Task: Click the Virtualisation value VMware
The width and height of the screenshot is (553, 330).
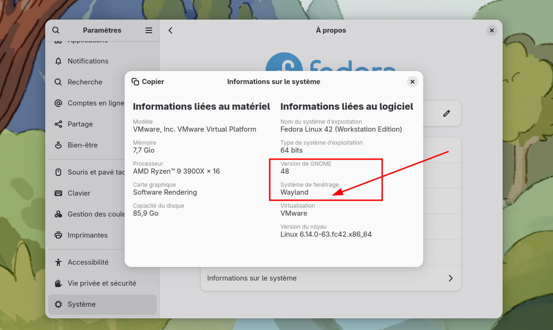Action: (x=294, y=213)
